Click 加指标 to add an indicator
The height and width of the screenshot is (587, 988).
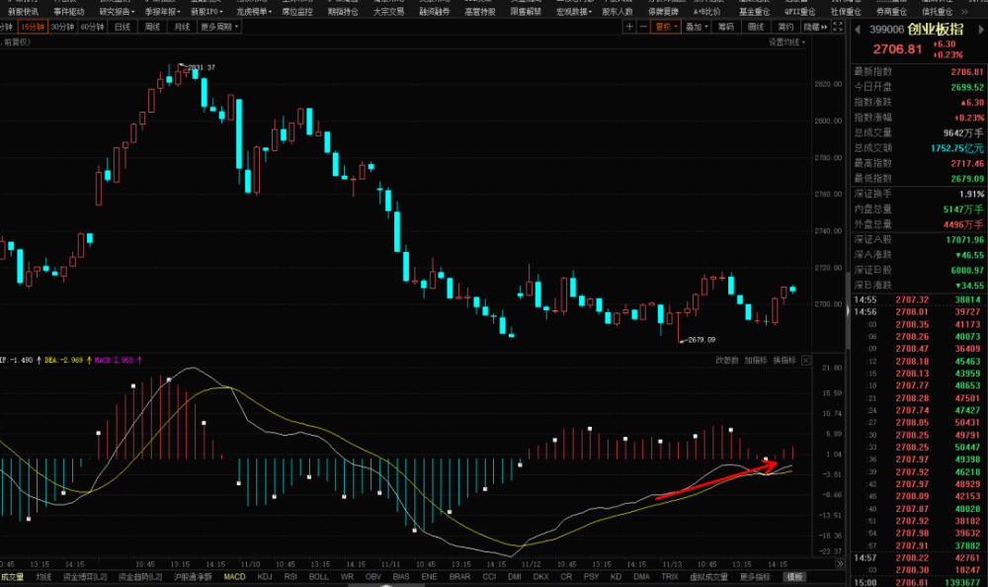coord(756,361)
